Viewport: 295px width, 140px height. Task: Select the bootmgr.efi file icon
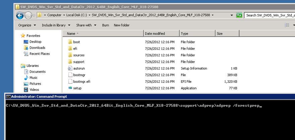[70, 82]
